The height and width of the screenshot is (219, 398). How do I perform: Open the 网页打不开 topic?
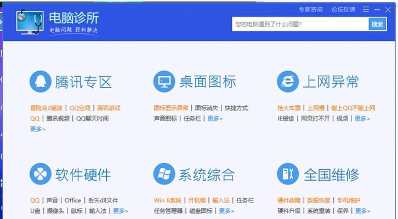tap(315, 118)
